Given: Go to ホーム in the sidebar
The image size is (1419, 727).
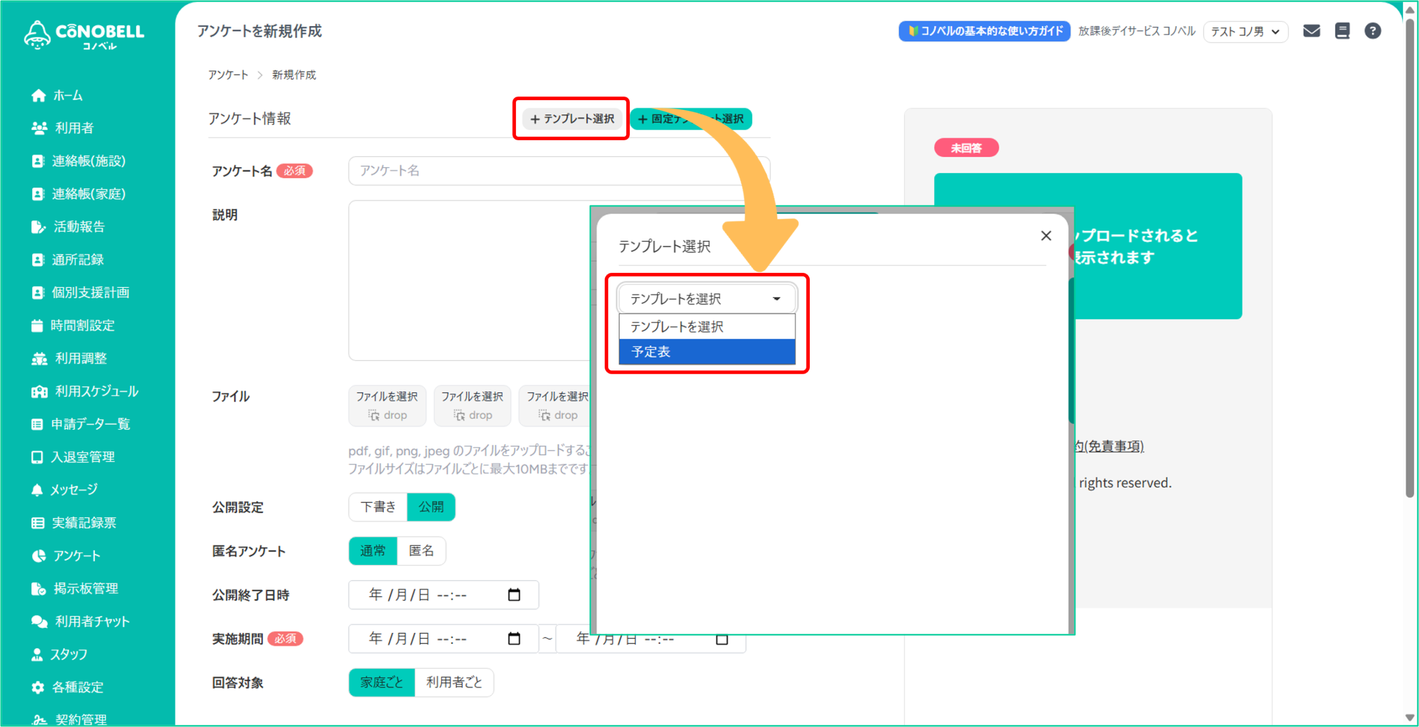Looking at the screenshot, I should click(68, 95).
